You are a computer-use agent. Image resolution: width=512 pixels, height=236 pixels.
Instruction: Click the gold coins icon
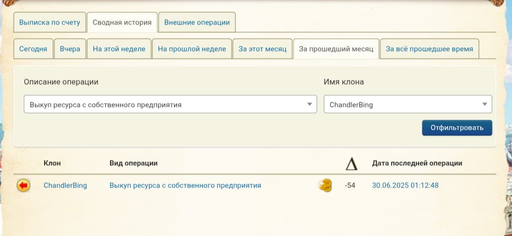pyautogui.click(x=325, y=186)
